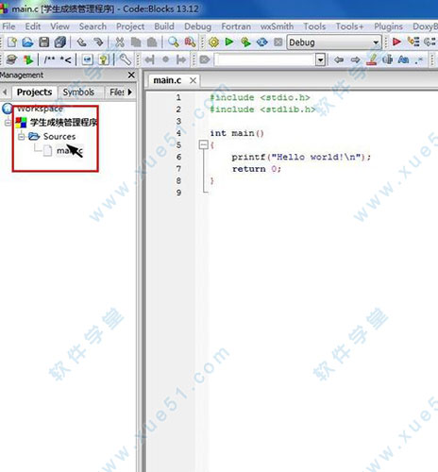Start debugging with red arrow icon
This screenshot has width=438, height=472.
[396, 42]
